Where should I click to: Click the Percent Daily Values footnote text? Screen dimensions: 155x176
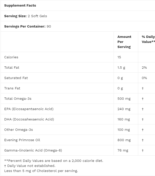[54, 161]
